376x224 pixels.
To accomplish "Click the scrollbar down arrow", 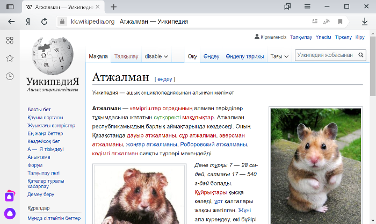I will pyautogui.click(x=373, y=221).
